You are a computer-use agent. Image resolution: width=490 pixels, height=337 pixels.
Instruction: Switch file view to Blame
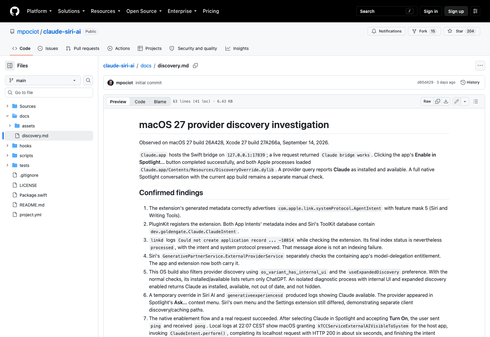point(160,102)
